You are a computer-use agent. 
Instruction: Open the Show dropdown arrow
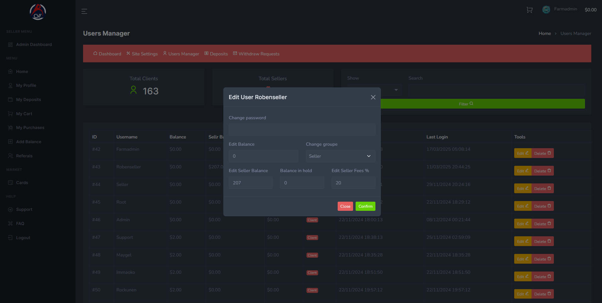[396, 90]
